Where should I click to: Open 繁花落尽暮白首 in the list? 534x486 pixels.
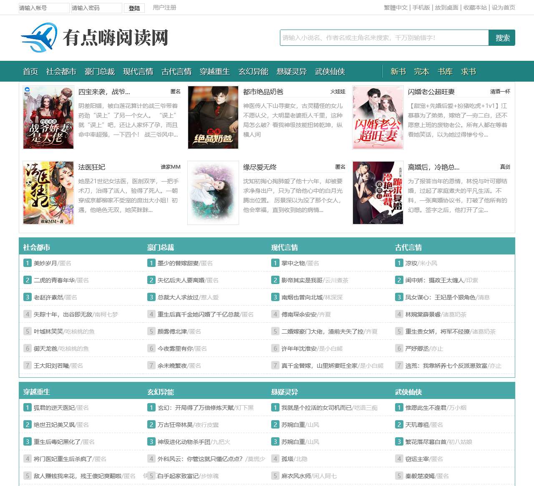(426, 442)
